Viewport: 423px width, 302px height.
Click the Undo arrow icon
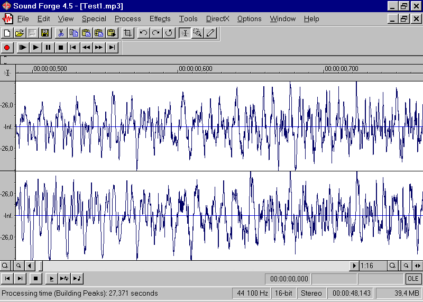tap(143, 33)
